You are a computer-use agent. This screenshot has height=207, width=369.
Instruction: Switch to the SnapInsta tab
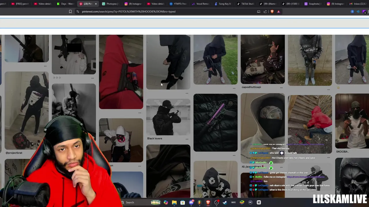[x=313, y=4]
